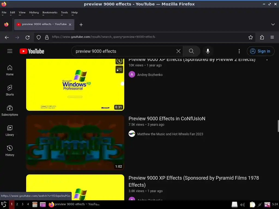The image size is (279, 209).
Task: Open action menu for first video result
Action: pyautogui.click(x=267, y=60)
